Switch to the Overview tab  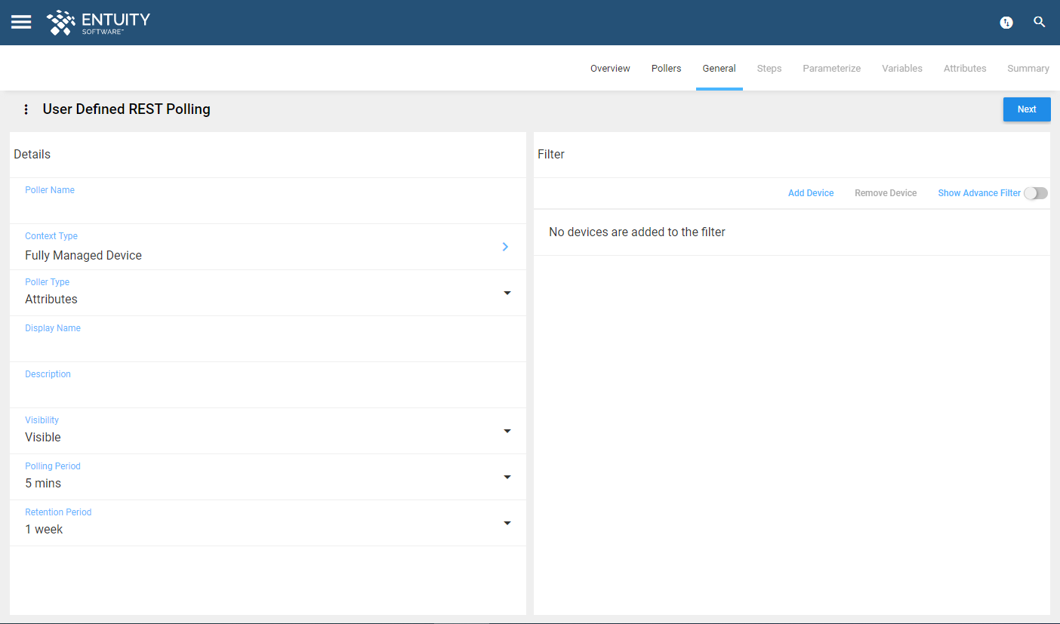pyautogui.click(x=610, y=69)
